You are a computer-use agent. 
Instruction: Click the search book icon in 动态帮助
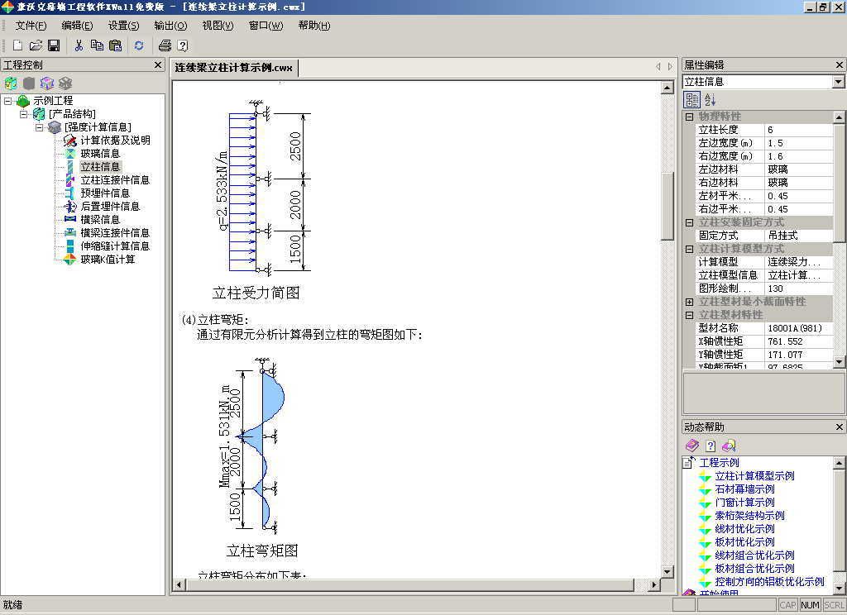[729, 446]
